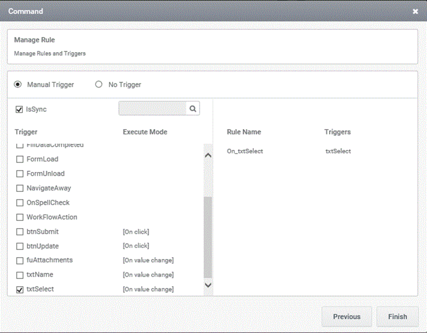
Task: Select the No Trigger option
Action: pyautogui.click(x=99, y=85)
